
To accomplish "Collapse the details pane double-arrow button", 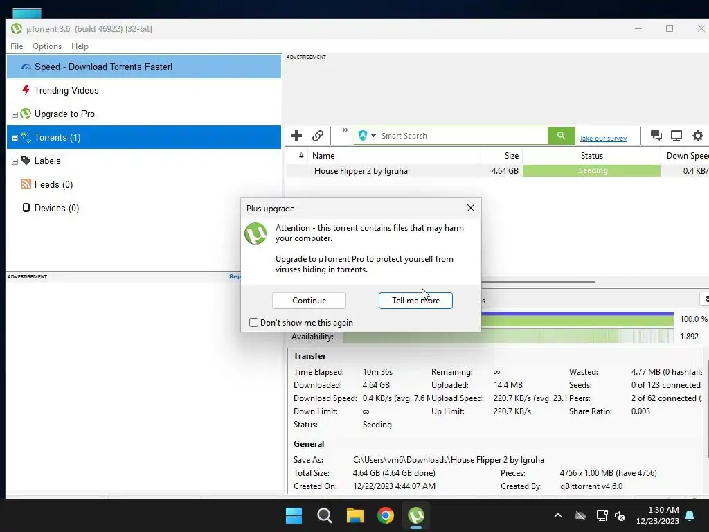I will pos(705,299).
